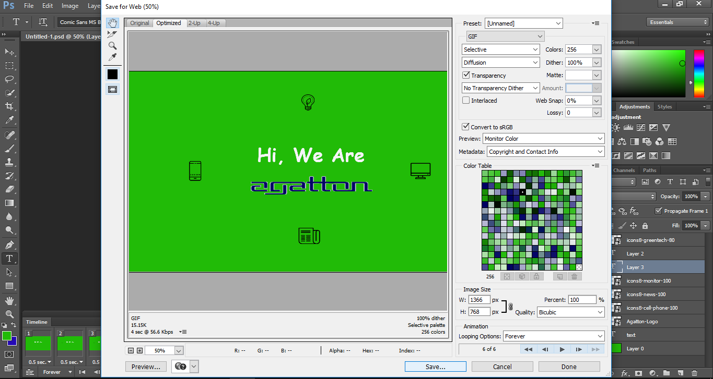Select Move tool in Photoshop toolbar
713x379 pixels.
[x=9, y=52]
